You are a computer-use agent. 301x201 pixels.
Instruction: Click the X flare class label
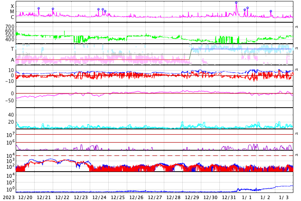point(12,6)
